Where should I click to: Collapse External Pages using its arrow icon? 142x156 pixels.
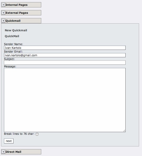(x=3, y=13)
